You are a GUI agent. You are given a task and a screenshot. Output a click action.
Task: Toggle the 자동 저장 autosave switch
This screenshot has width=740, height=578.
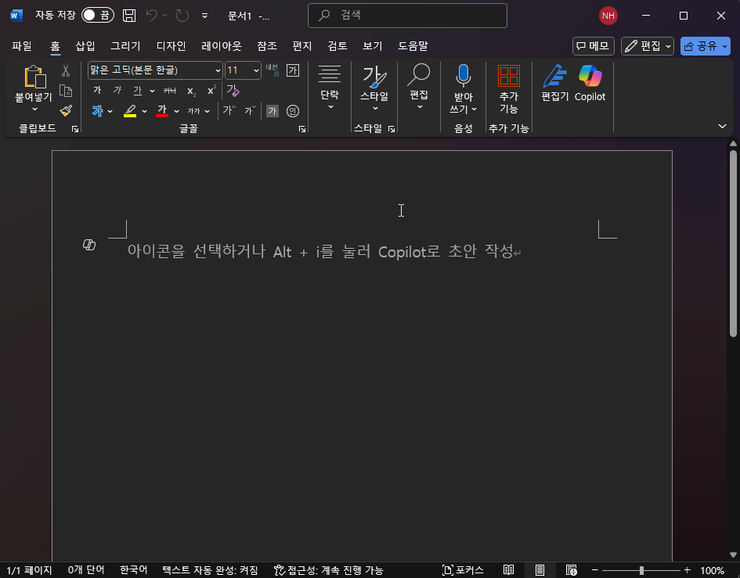[x=98, y=16]
